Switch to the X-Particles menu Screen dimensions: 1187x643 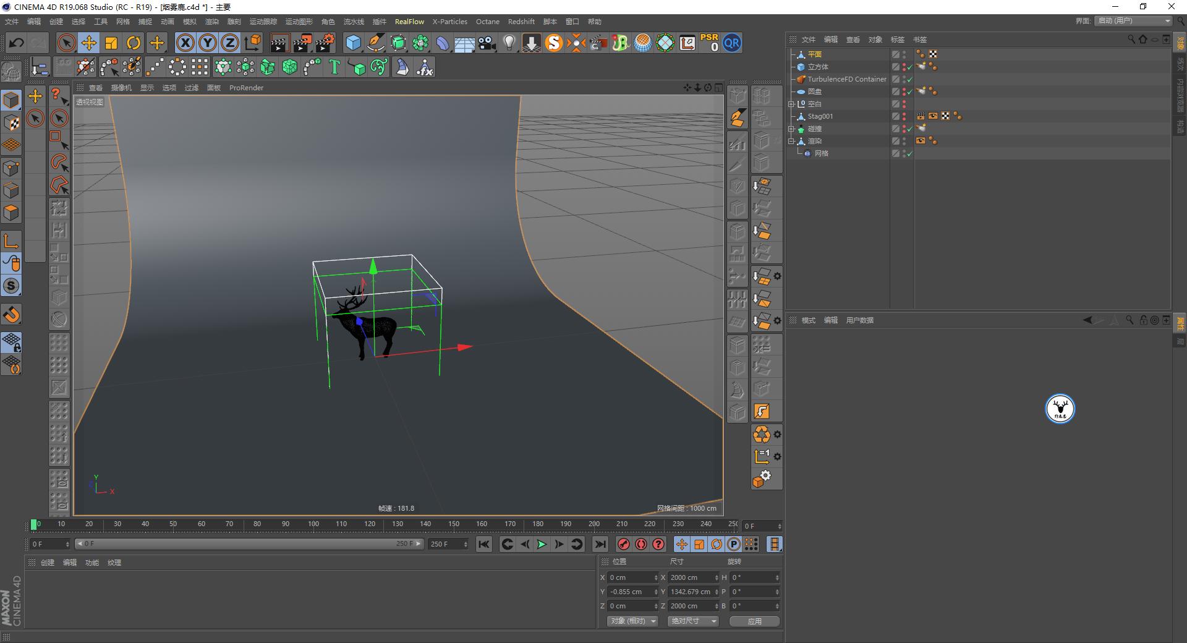click(x=449, y=21)
